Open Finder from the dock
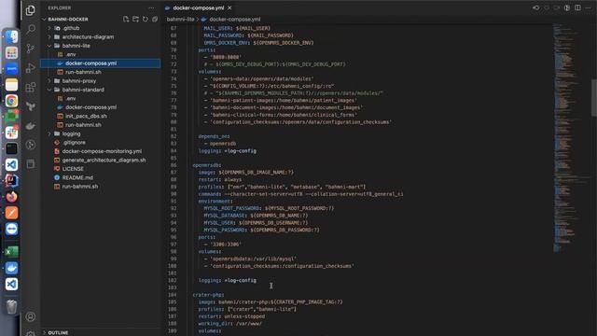The image size is (597, 336). 11,36
